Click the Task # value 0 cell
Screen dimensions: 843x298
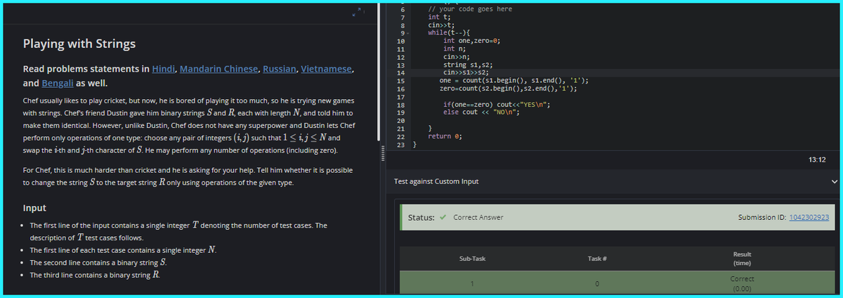click(596, 284)
